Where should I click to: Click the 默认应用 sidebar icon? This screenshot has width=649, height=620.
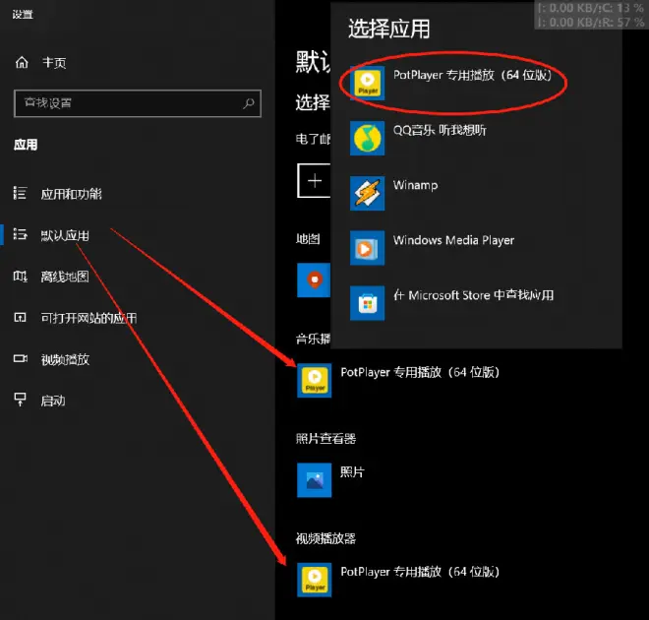(20, 234)
